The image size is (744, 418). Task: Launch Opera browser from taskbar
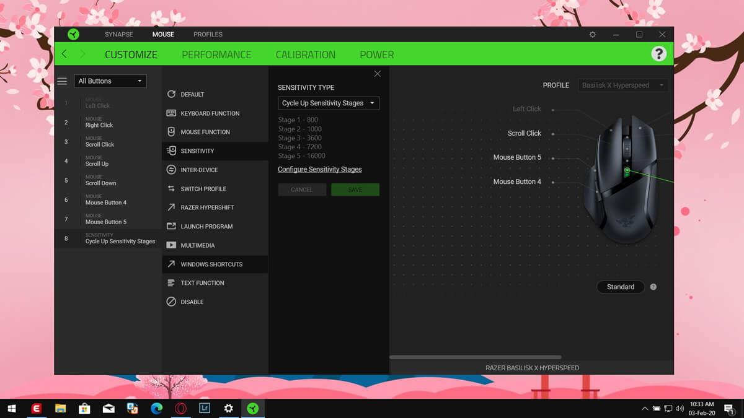pos(180,408)
